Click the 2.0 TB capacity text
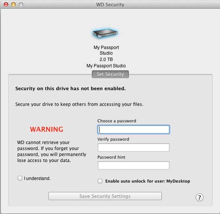The height and width of the screenshot is (214, 220). 106,59
